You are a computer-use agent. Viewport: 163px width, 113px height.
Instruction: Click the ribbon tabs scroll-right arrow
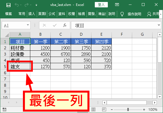tap(161, 14)
